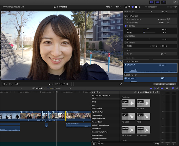Click the Share export button top-right

pos(175,2)
